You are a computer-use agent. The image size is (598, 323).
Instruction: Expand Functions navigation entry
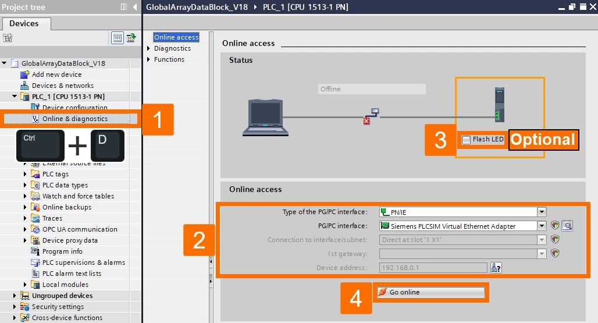[x=148, y=59]
